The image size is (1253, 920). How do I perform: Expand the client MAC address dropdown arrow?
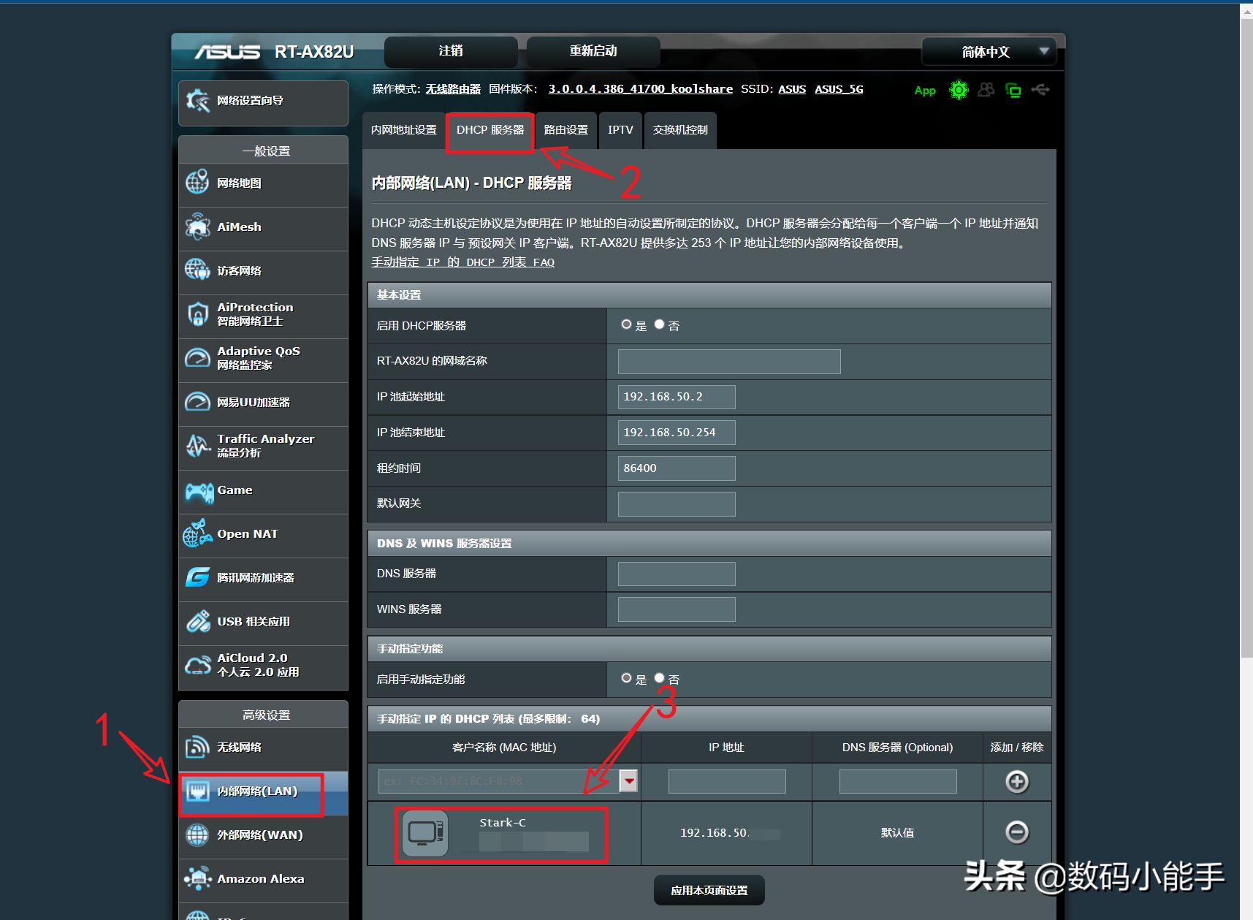click(628, 781)
